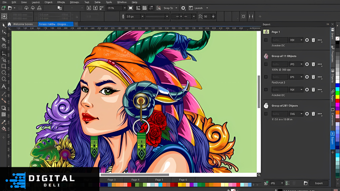Delete the Page 1 export item with trash icon
The image size is (340, 191).
313,40
